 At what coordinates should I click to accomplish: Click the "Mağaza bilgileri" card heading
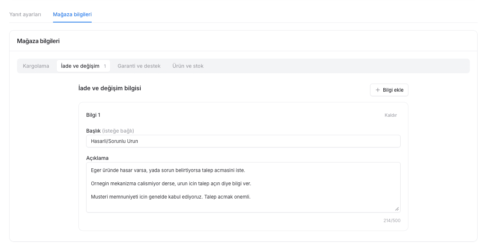(38, 41)
